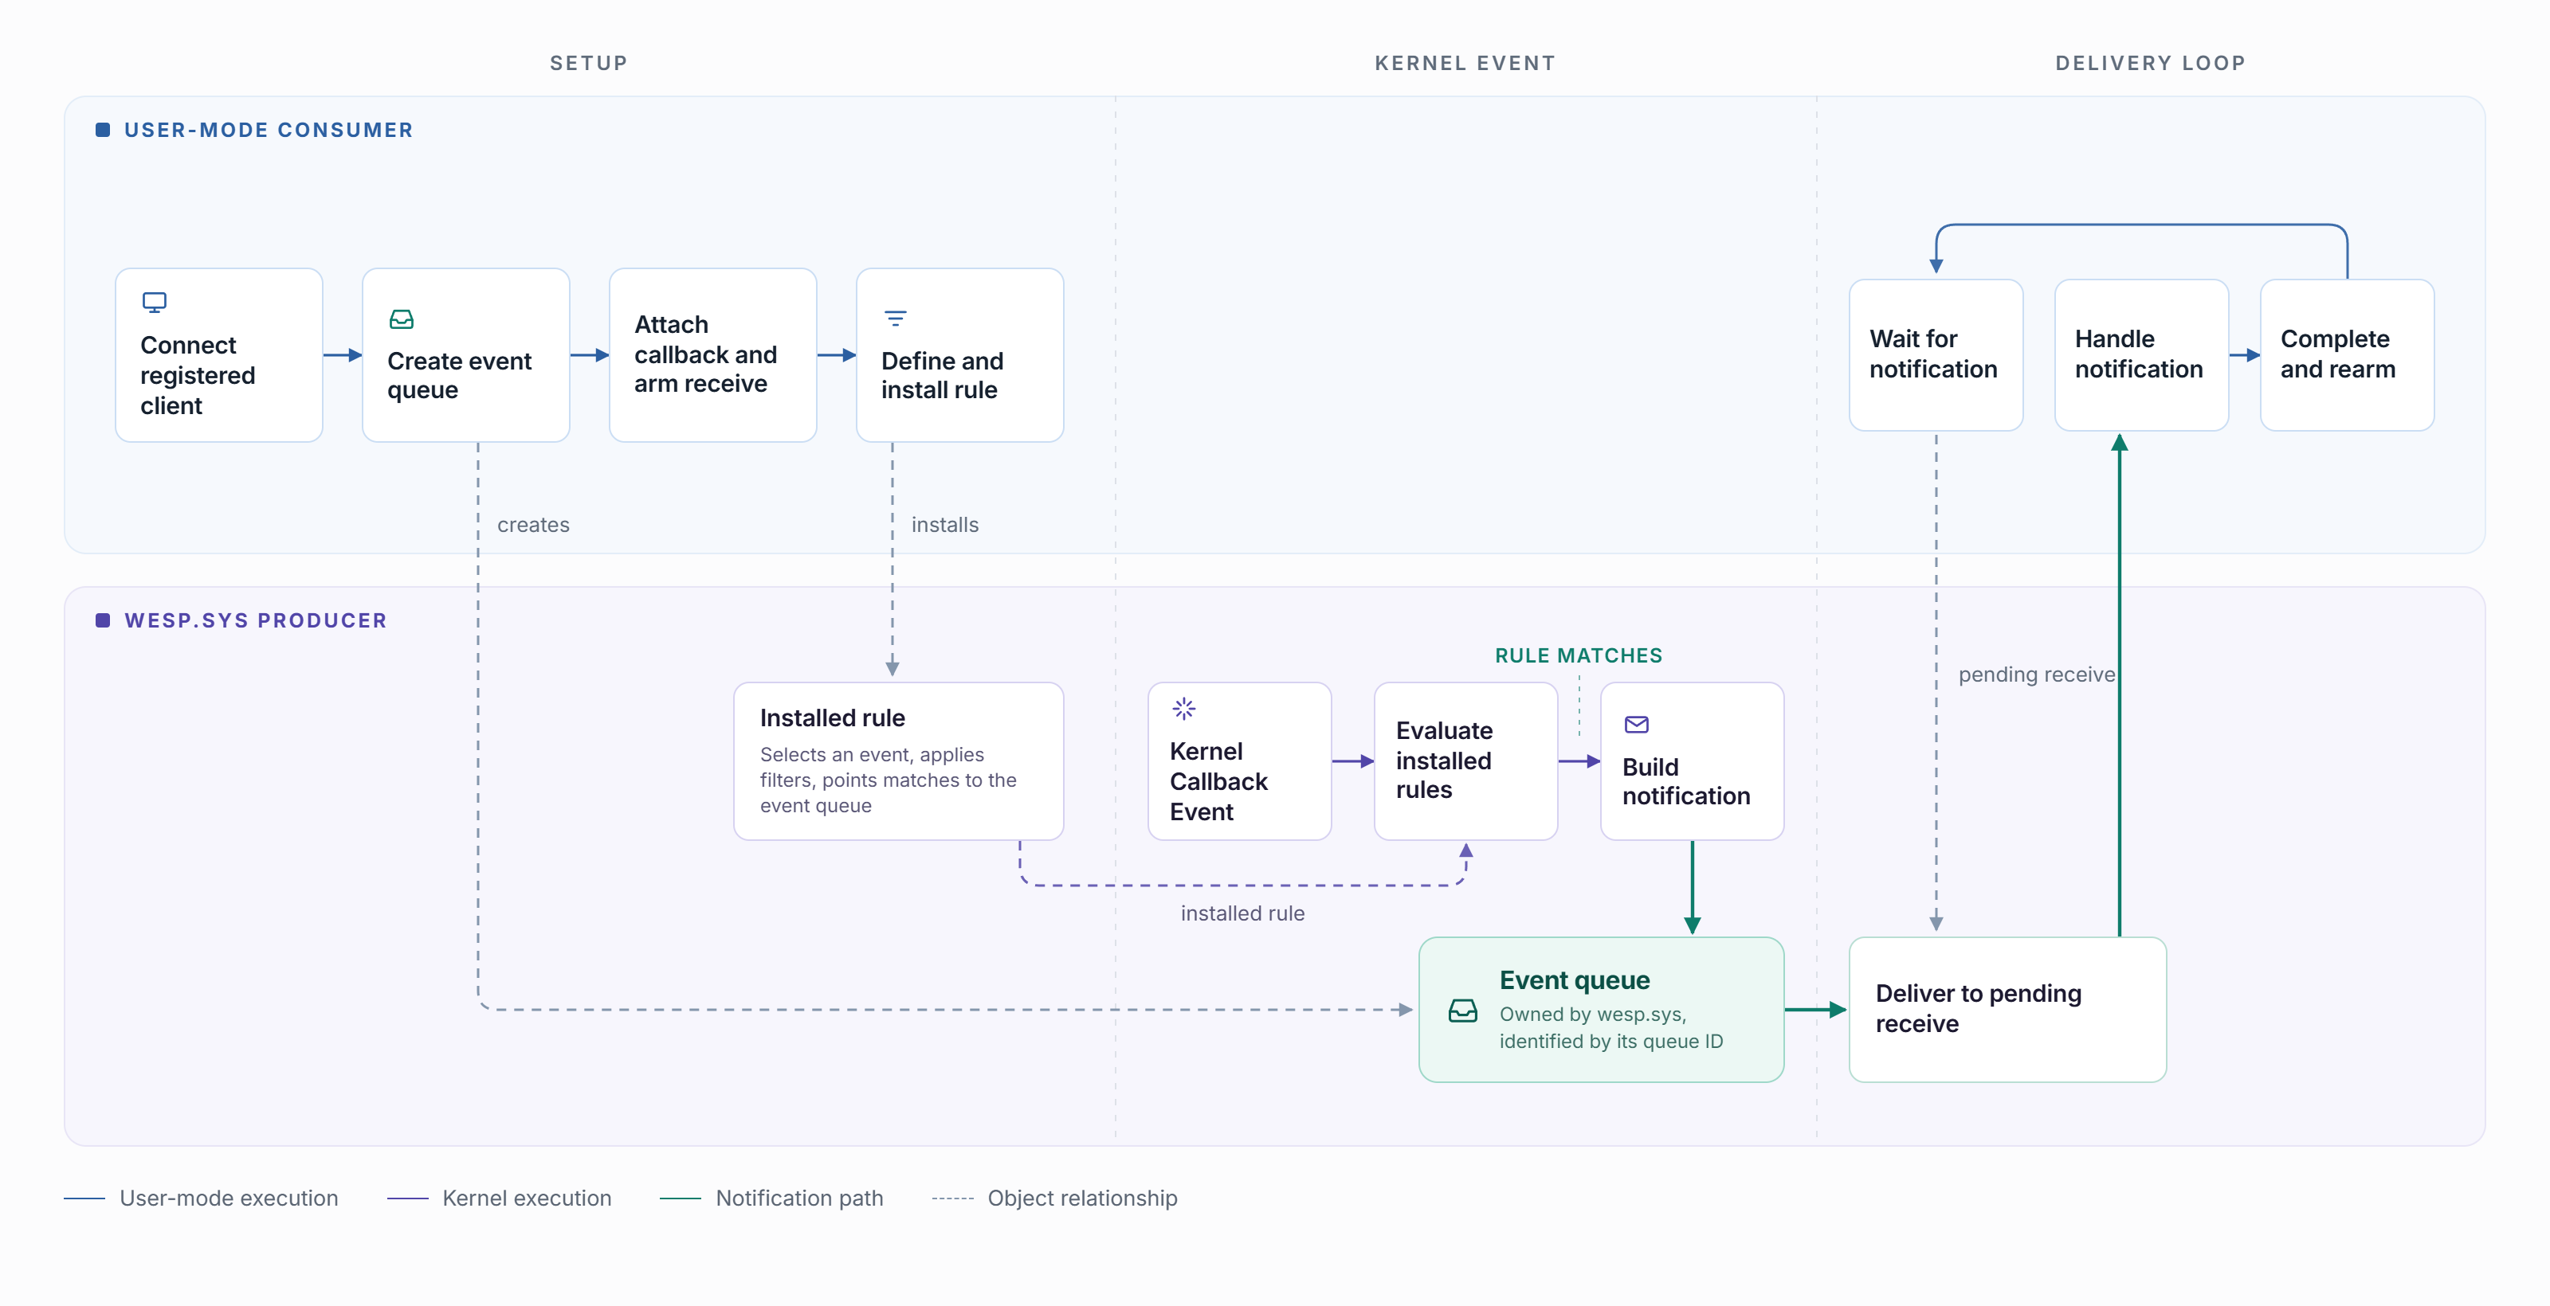The height and width of the screenshot is (1306, 2550).
Task: Select the Deliver to pending receive box
Action: click(x=2007, y=1009)
